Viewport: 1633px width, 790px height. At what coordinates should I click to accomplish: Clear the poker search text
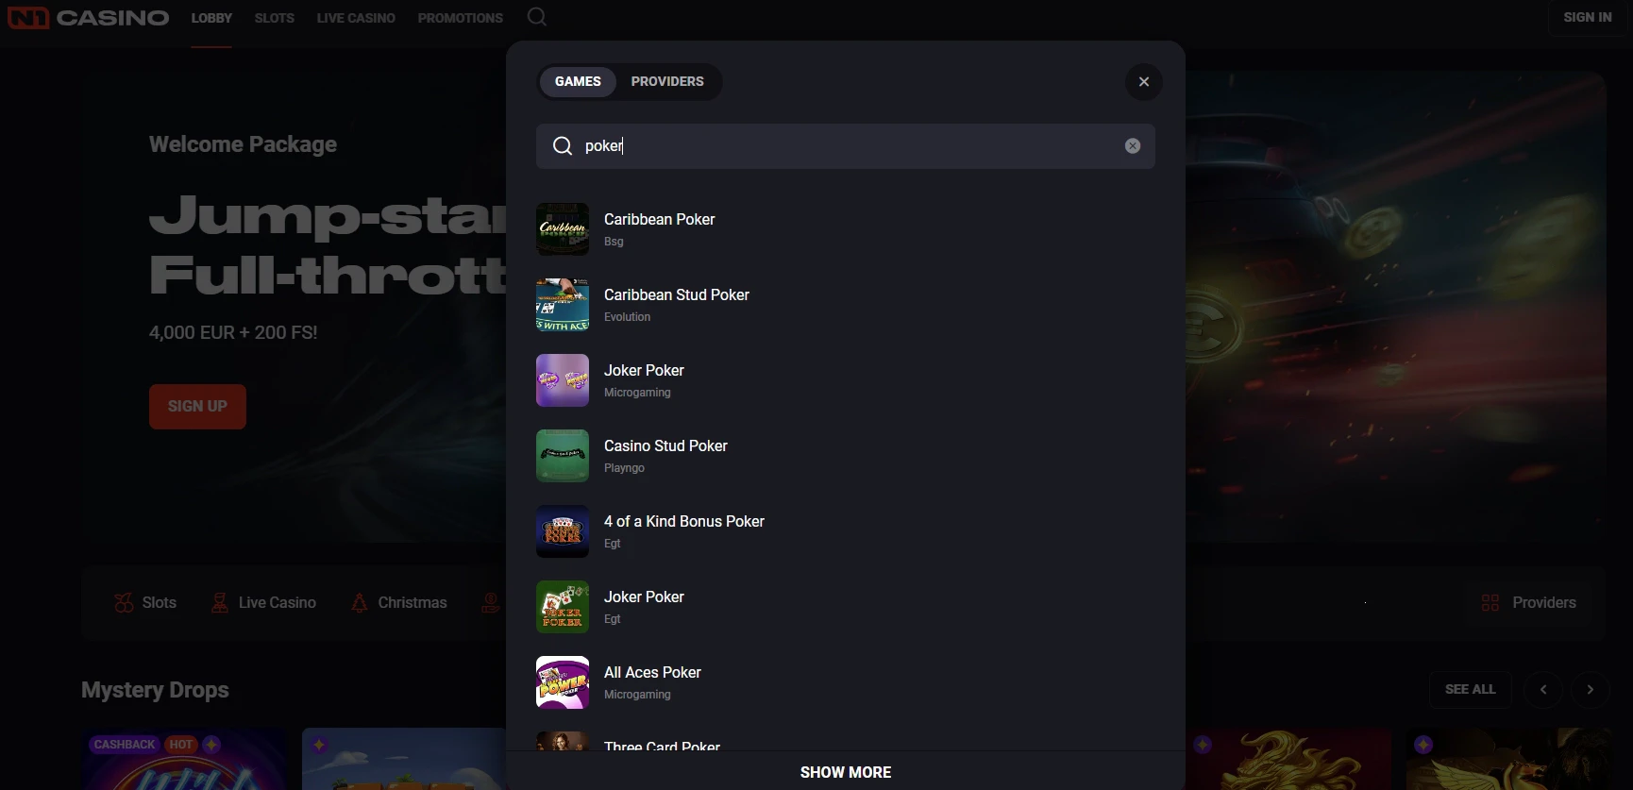(1133, 146)
